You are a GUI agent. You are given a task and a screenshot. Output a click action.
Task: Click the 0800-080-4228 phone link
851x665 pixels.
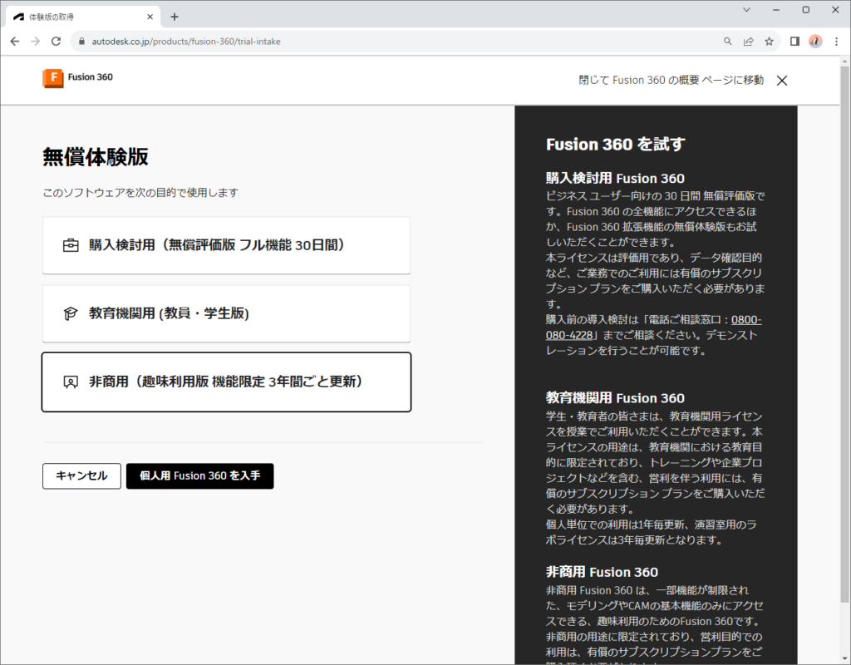click(x=653, y=328)
